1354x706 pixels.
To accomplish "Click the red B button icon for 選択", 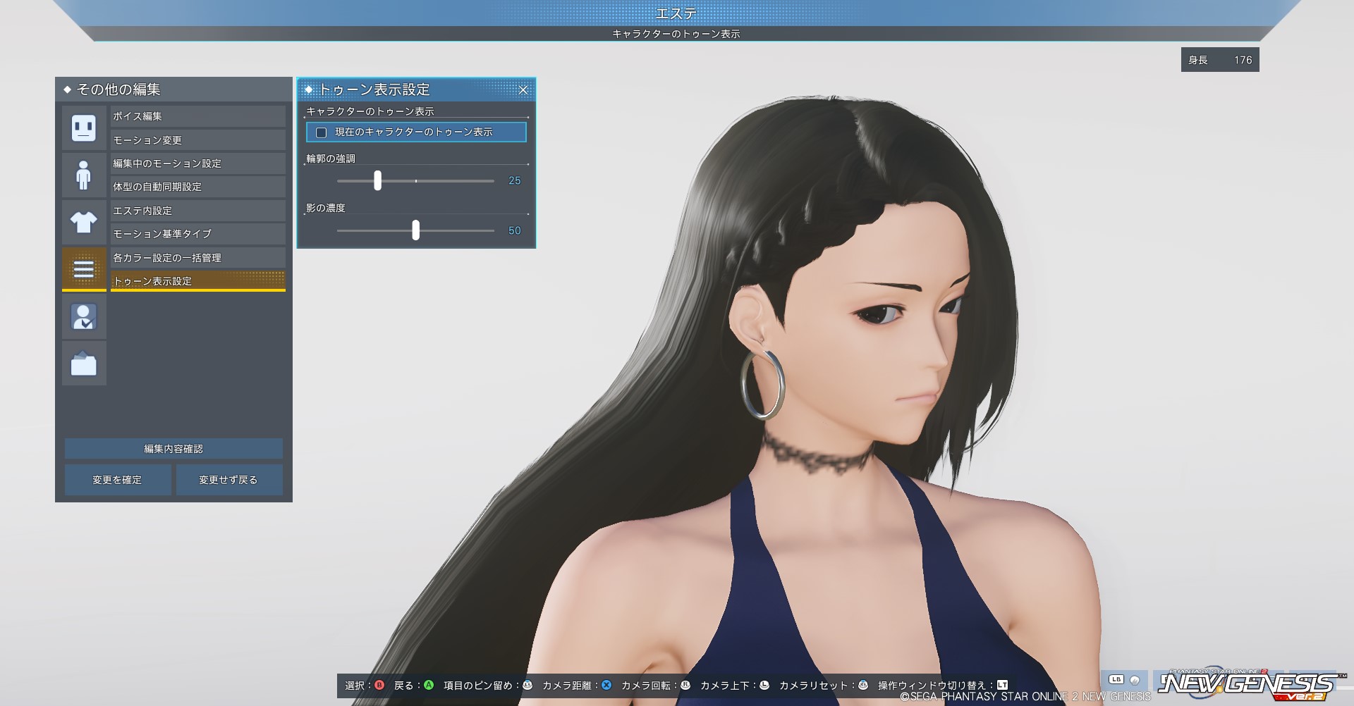I will 380,685.
